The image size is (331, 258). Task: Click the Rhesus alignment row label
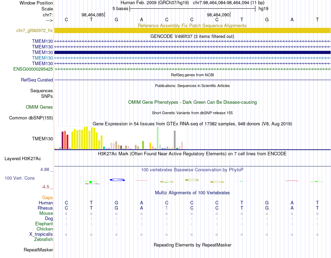(45, 208)
